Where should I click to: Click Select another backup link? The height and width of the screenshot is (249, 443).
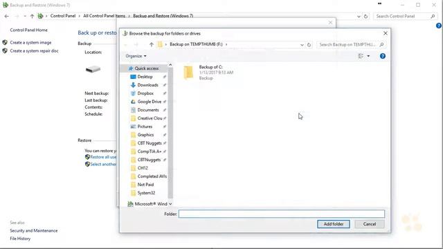(103, 165)
